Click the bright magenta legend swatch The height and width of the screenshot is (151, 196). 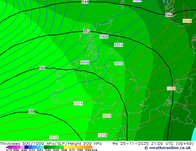click(x=19, y=147)
